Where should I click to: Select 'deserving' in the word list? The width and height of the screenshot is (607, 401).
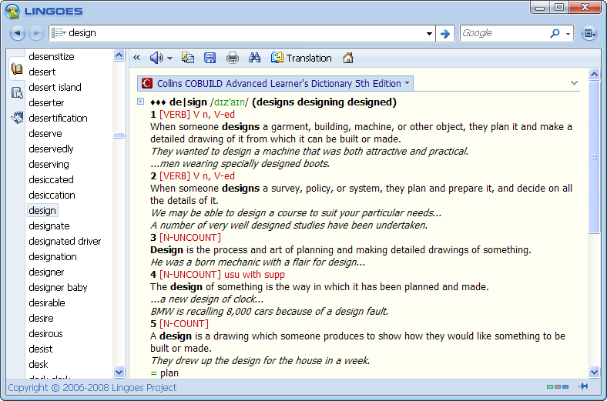coord(49,165)
